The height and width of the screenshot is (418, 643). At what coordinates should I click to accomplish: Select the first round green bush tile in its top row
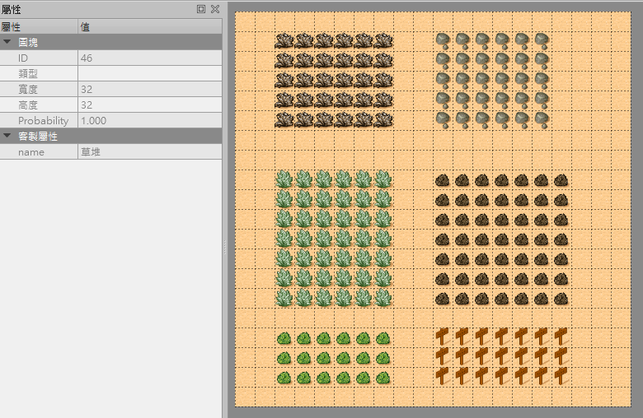(284, 338)
